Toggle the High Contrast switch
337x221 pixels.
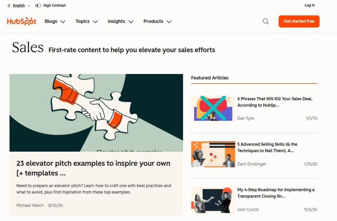[x=38, y=6]
